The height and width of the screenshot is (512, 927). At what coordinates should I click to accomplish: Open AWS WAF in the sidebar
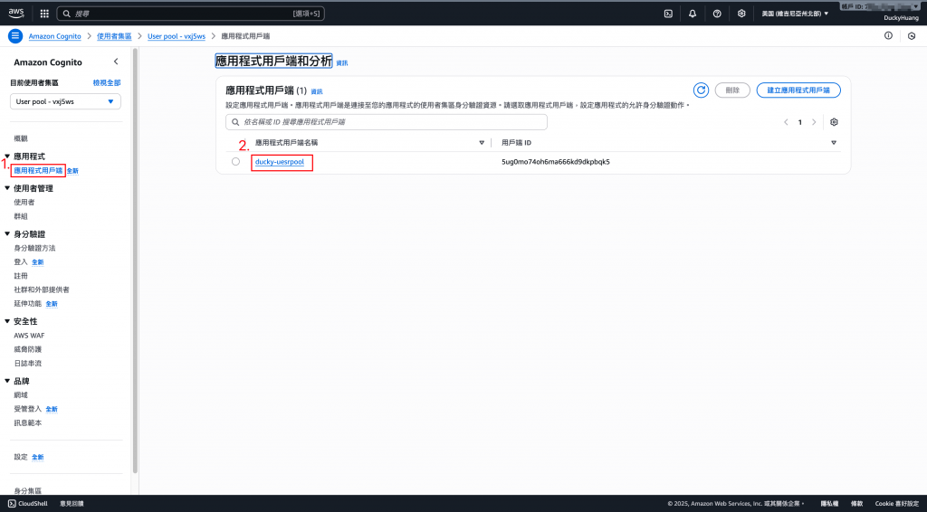(29, 336)
